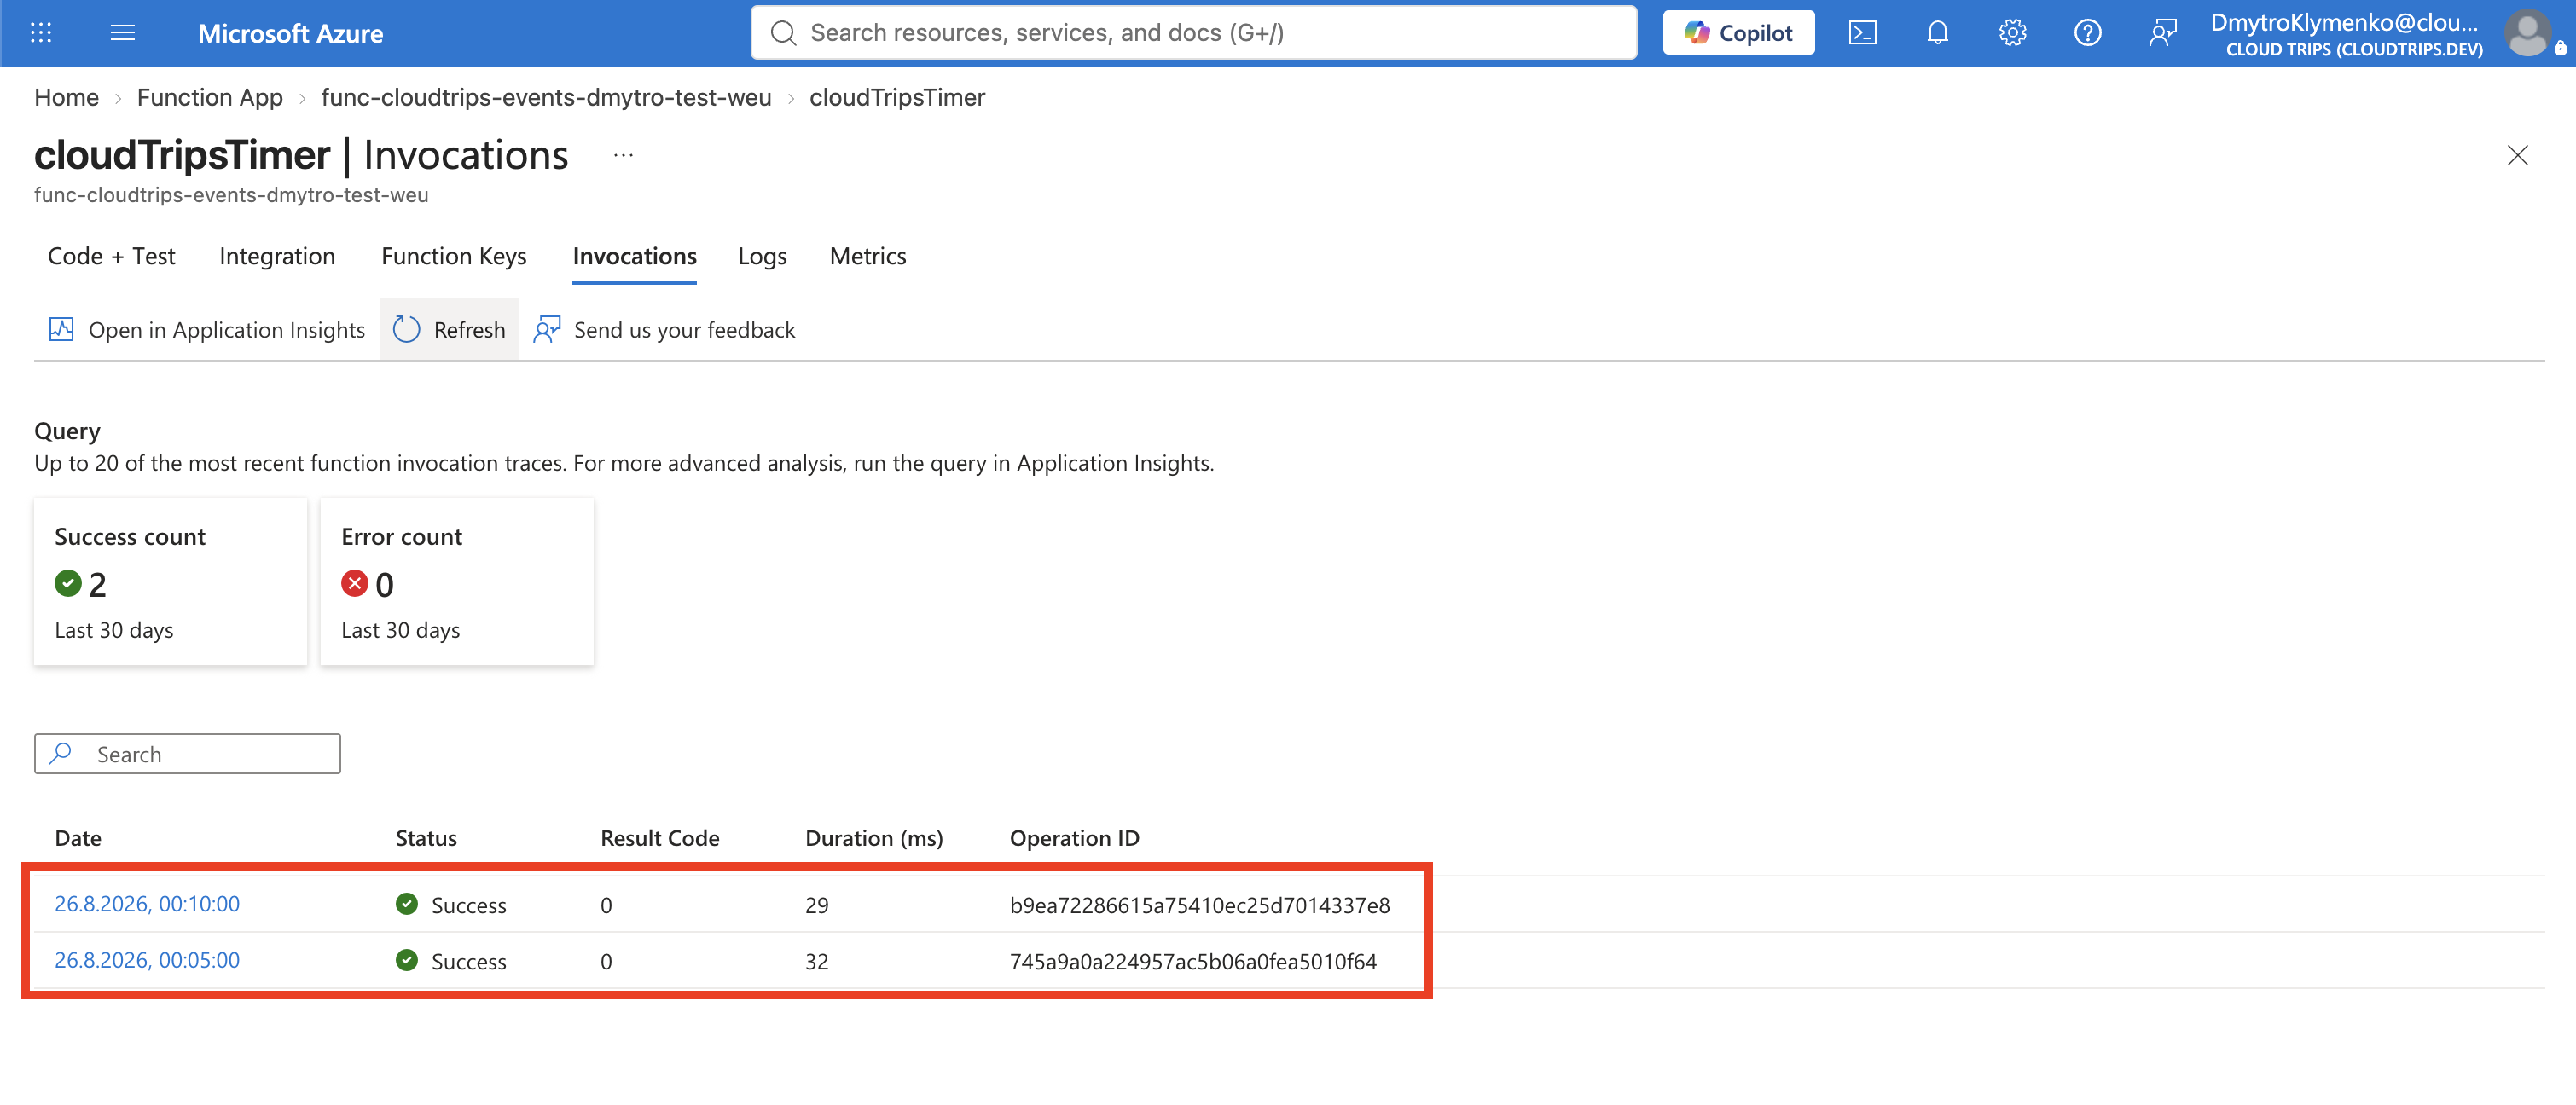The image size is (2576, 1105).
Task: Open invocation 26.8.2026, 00:10:00
Action: (147, 904)
